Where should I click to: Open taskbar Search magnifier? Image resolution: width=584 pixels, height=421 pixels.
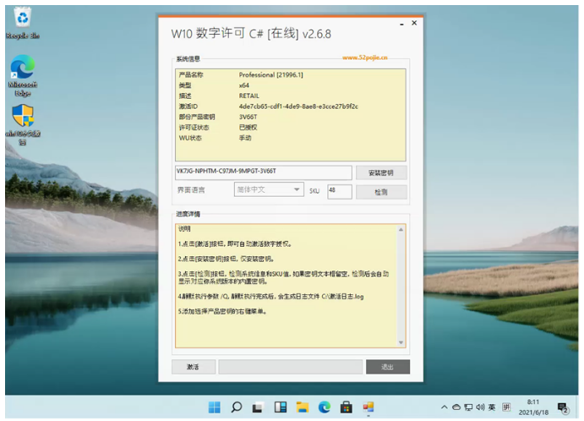click(x=236, y=407)
